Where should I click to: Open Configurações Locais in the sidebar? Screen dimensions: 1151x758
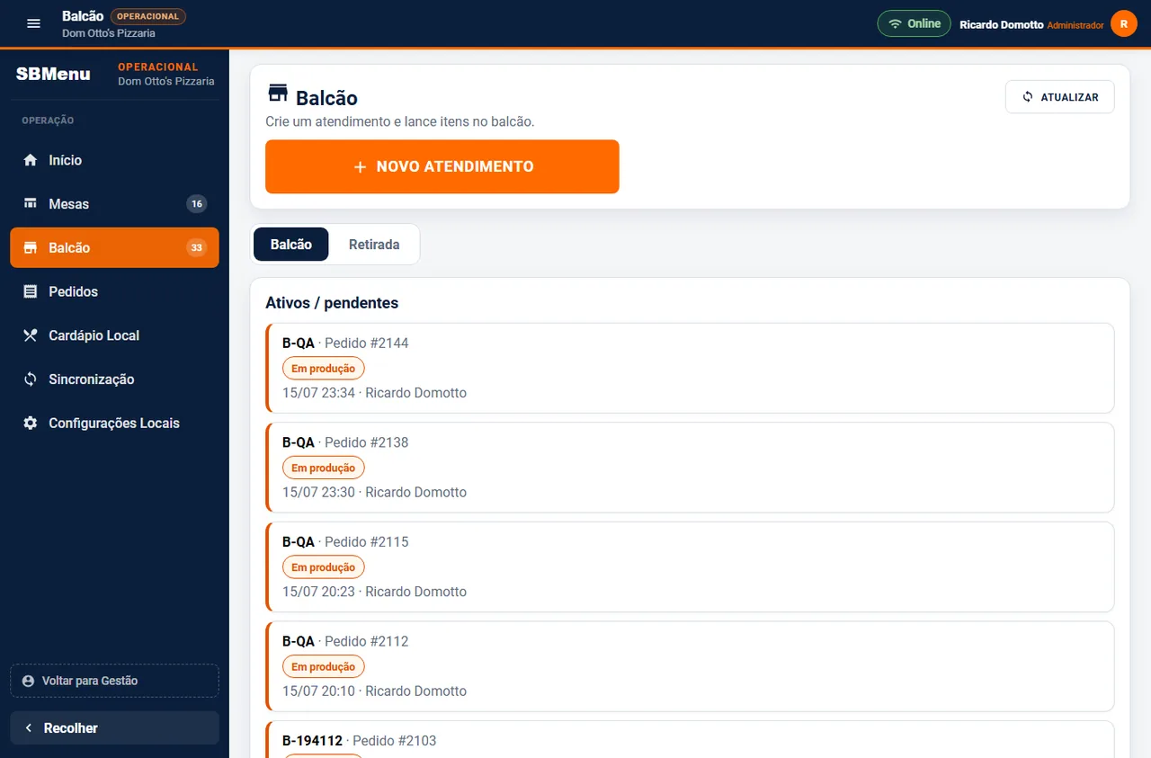click(114, 424)
